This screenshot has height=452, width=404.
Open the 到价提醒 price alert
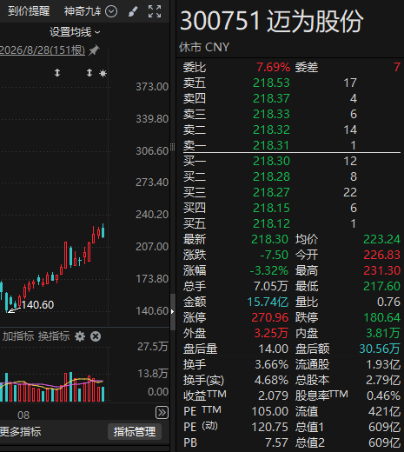pos(29,11)
